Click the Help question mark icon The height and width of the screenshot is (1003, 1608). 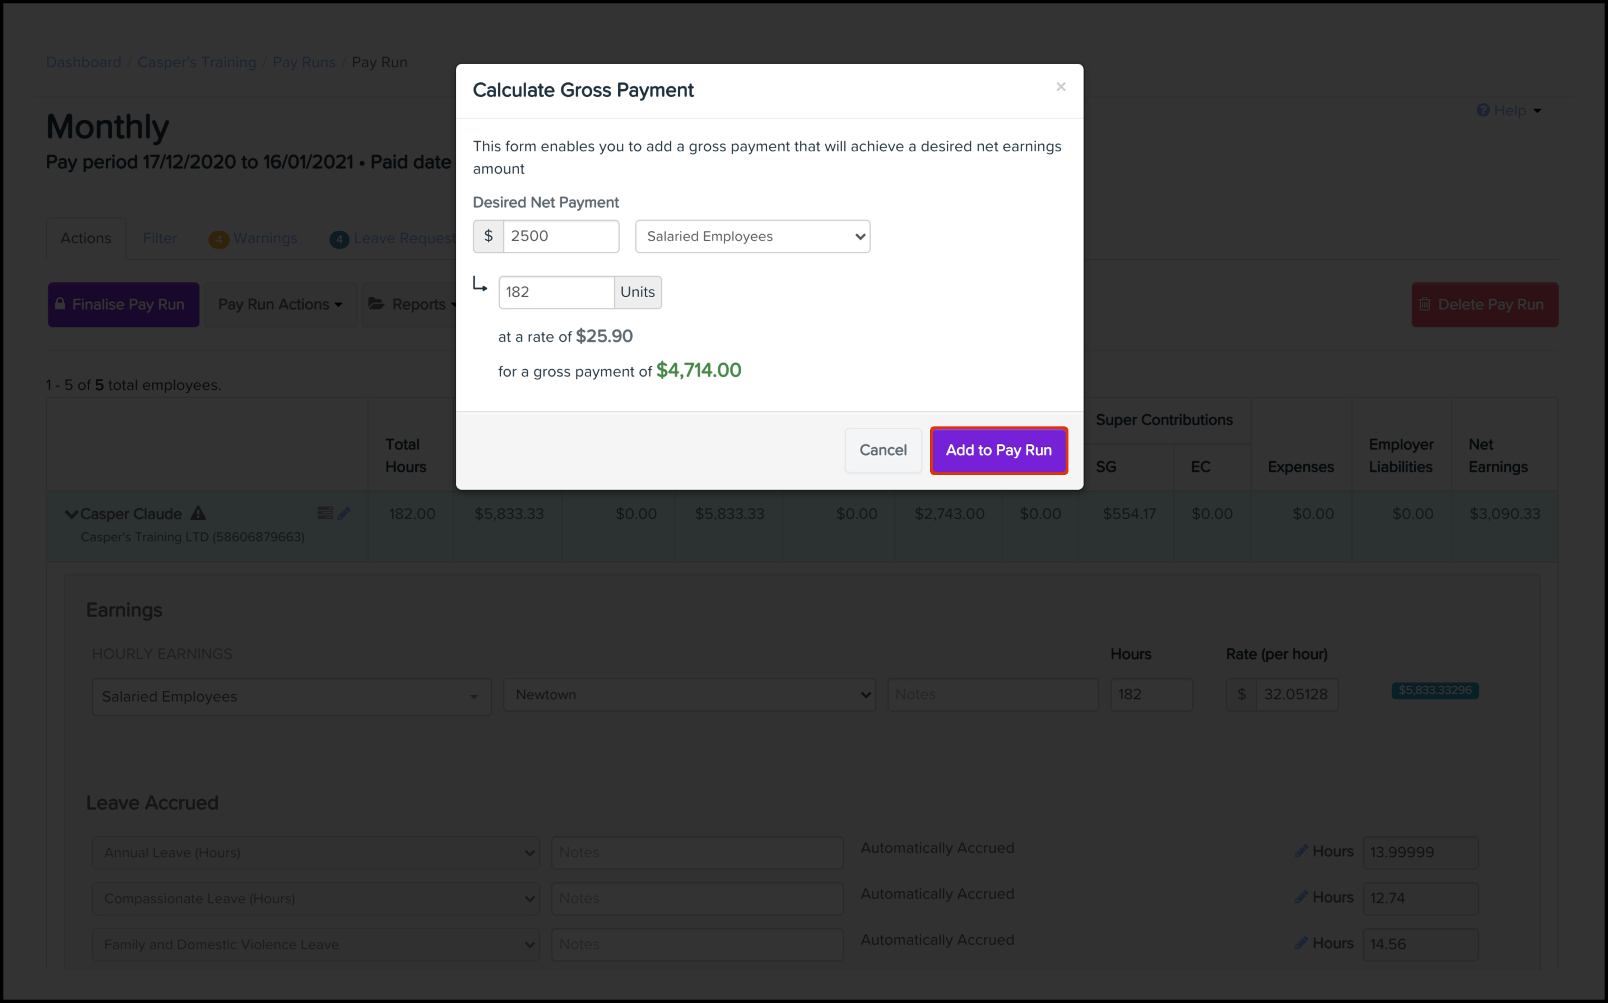coord(1482,110)
